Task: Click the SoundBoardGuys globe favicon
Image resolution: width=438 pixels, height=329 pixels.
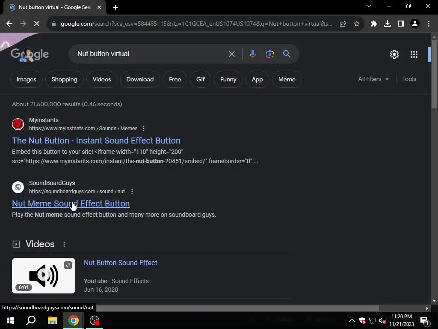Action: [18, 187]
